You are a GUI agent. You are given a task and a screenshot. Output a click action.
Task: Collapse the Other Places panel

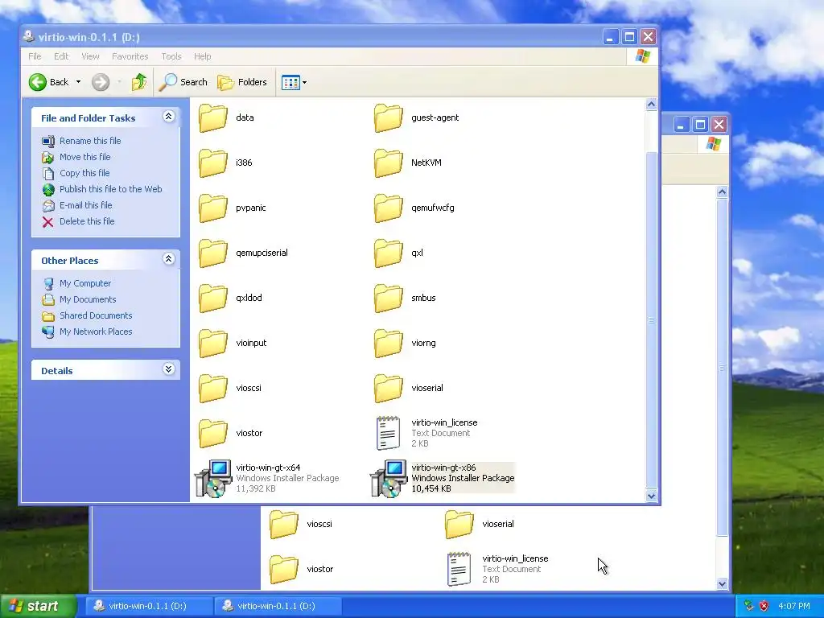[169, 258]
